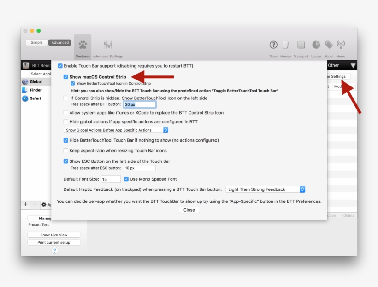The image size is (378, 287).
Task: Click the Free space after BTT button field
Action: click(x=140, y=104)
